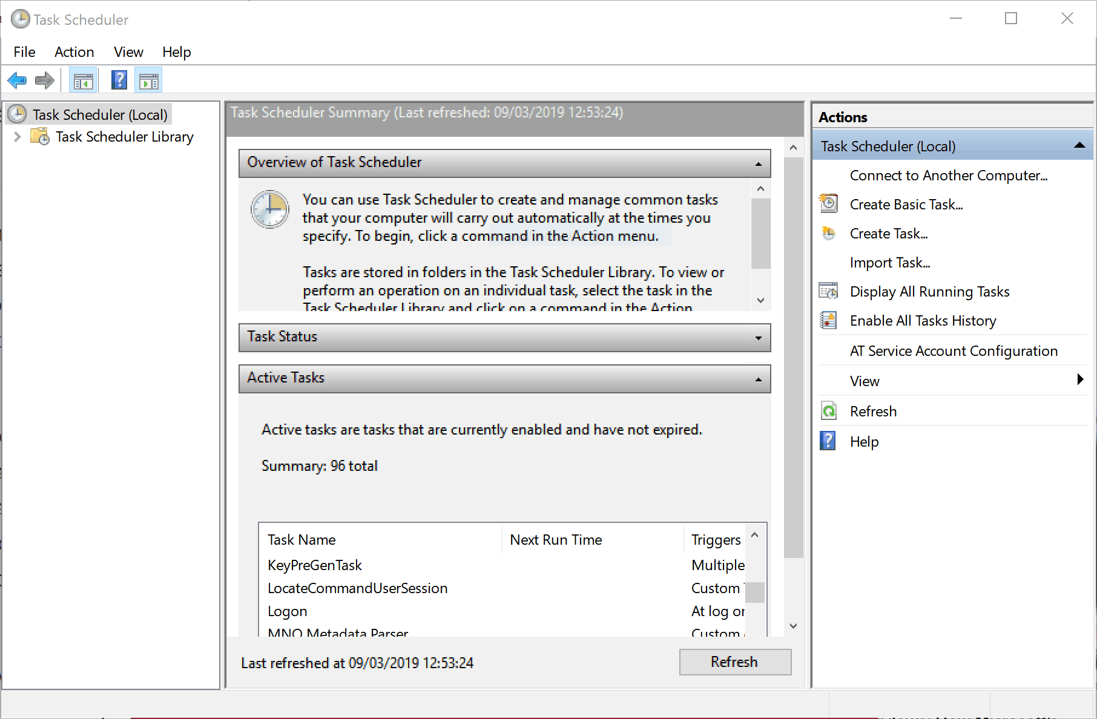The height and width of the screenshot is (719, 1097).
Task: Collapse the Overview of Task Scheduler section
Action: click(x=758, y=163)
